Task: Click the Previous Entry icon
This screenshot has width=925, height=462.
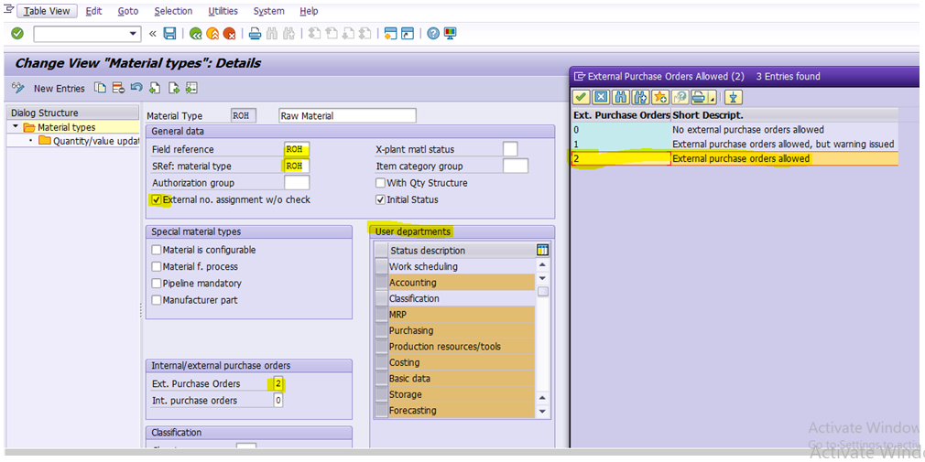Action: pos(155,89)
